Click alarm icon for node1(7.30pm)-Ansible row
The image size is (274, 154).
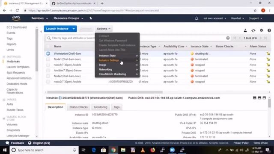(x=268, y=65)
